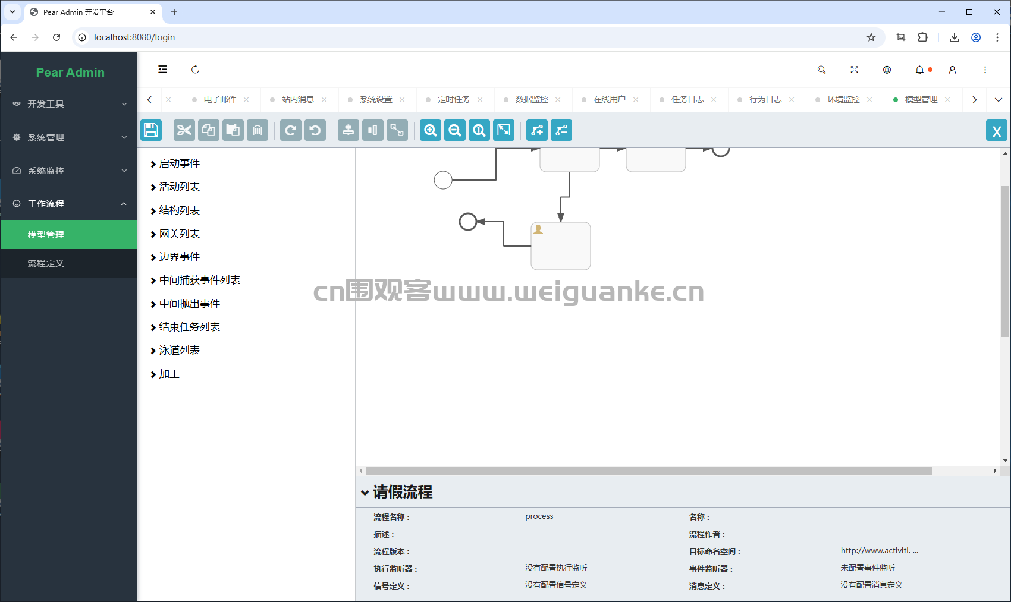1011x602 pixels.
Task: Open the header vertical dots menu
Action: coord(985,70)
